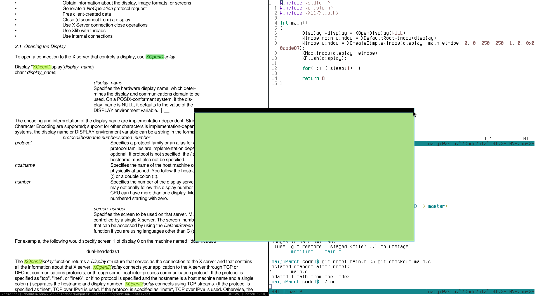Viewport: 537px width, 296px height.
Task: Click the terminal cursor block at prompt
Action: 270,287
